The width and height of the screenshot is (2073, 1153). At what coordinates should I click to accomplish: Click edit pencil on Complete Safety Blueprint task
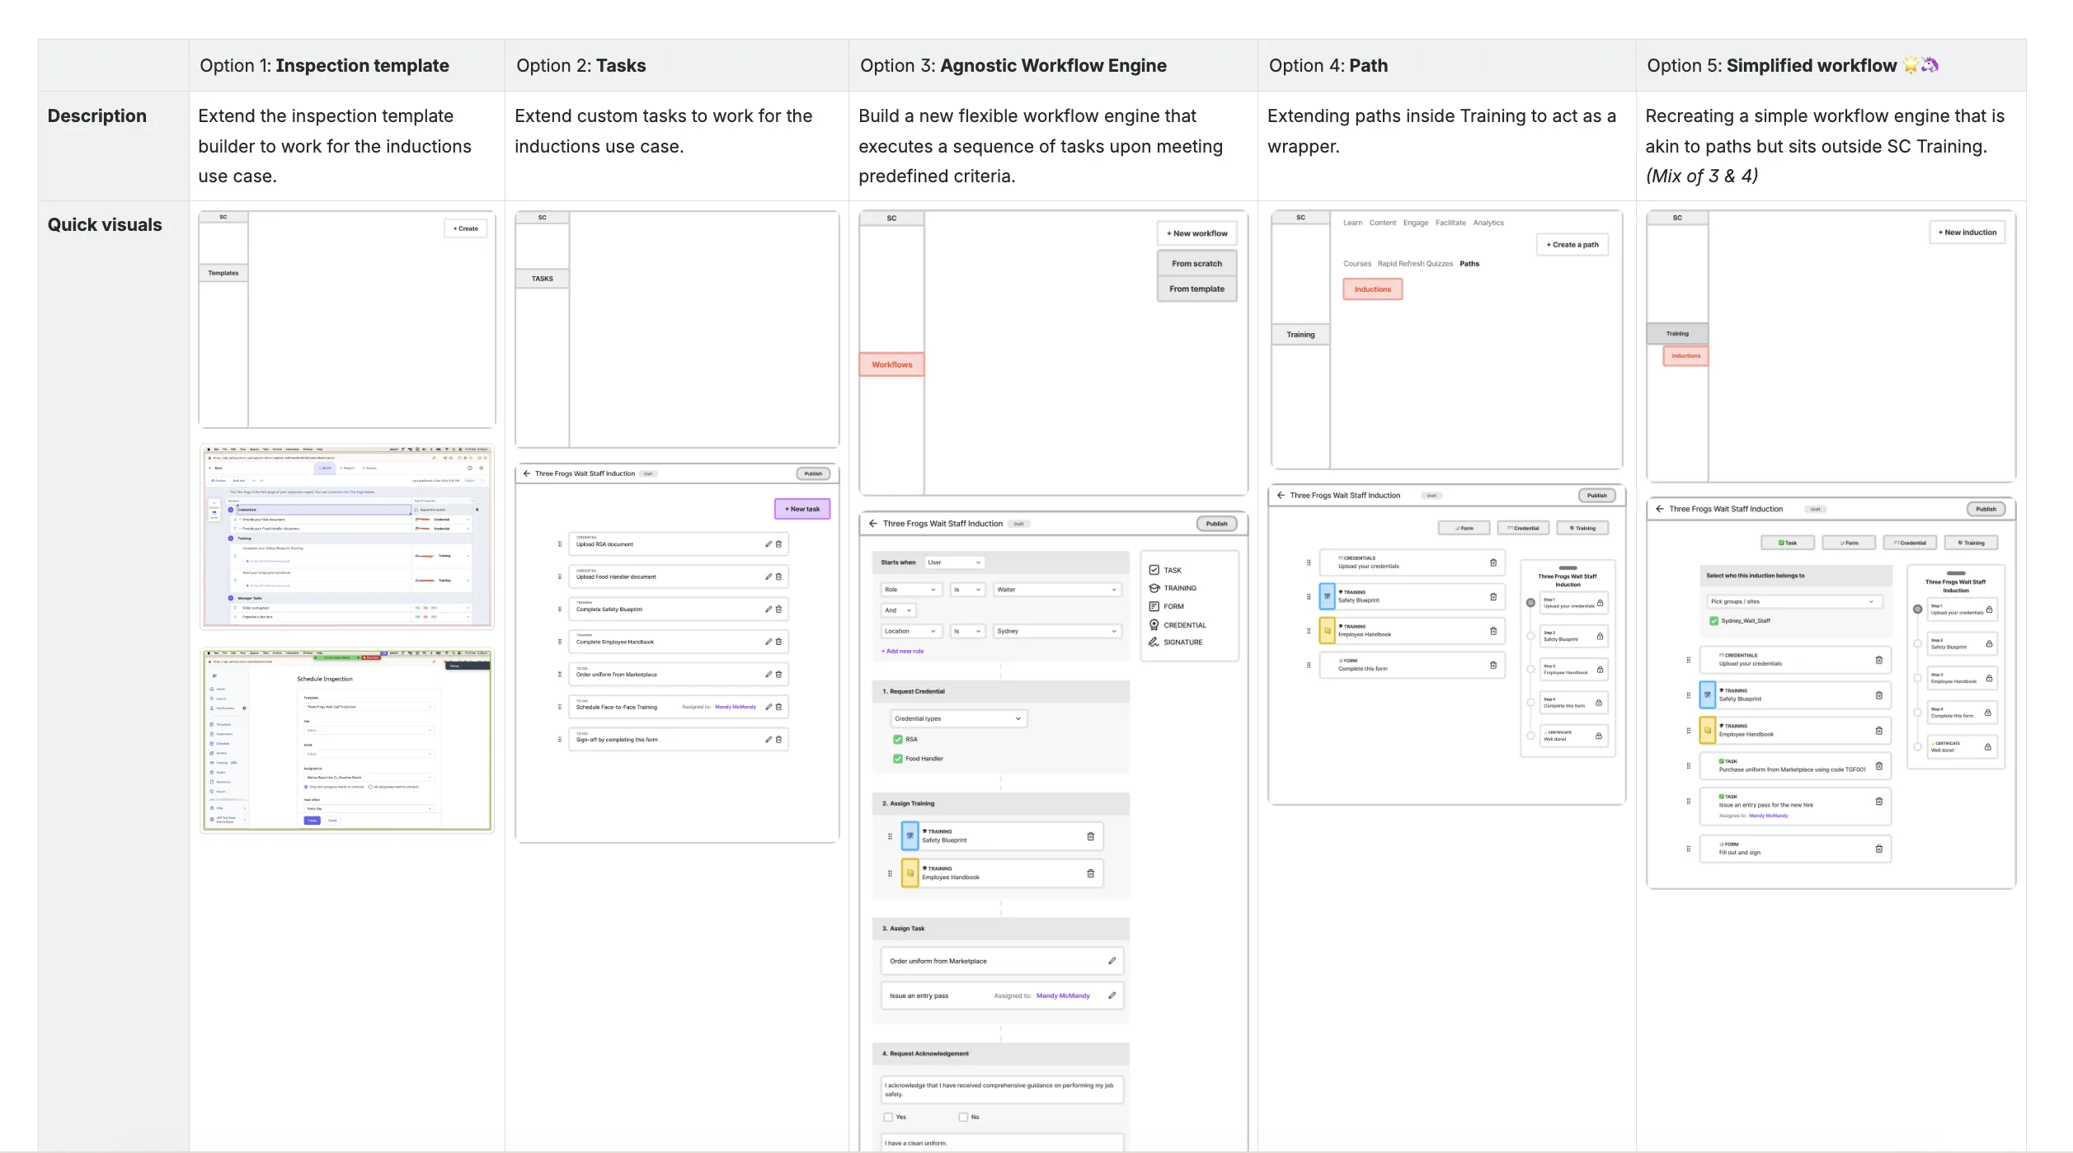768,609
